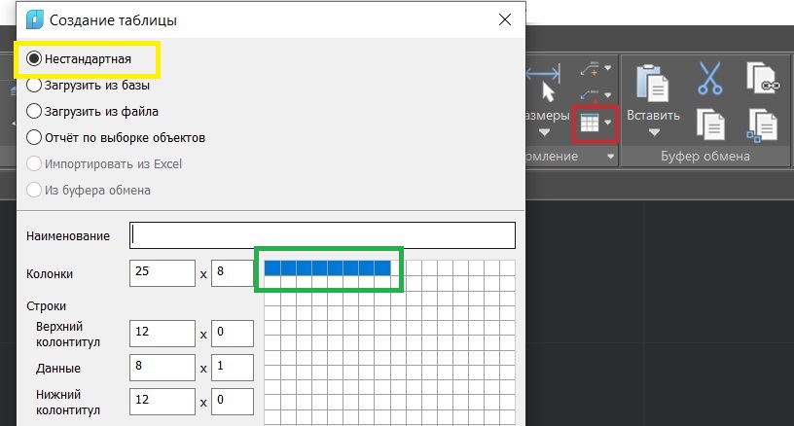Select Отчёт по выборке объектов option

[34, 137]
